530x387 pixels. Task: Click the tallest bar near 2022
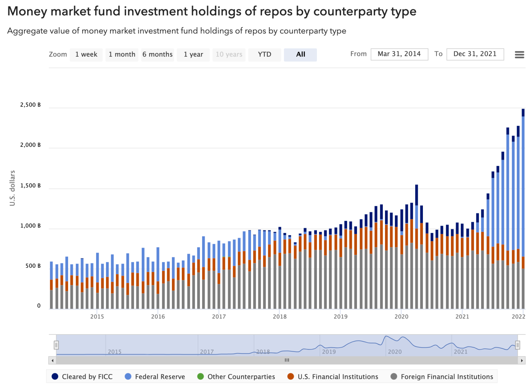pos(523,209)
